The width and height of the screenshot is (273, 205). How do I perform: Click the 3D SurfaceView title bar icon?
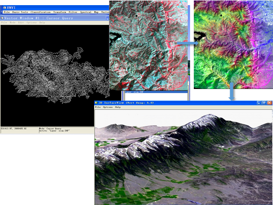pos(96,103)
